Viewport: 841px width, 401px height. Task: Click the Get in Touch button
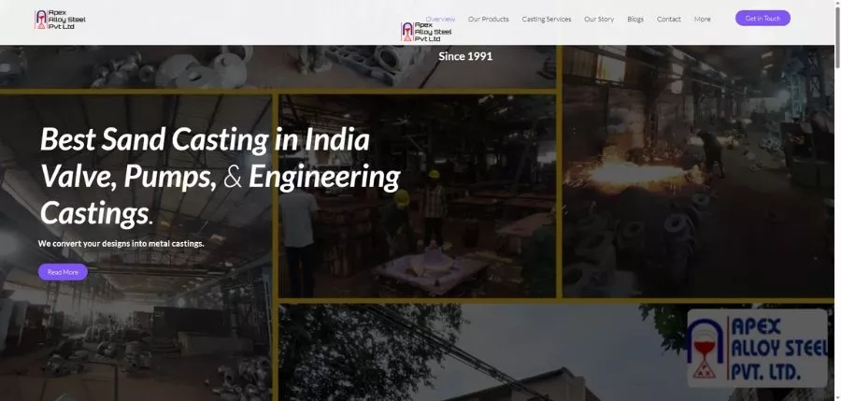point(763,19)
